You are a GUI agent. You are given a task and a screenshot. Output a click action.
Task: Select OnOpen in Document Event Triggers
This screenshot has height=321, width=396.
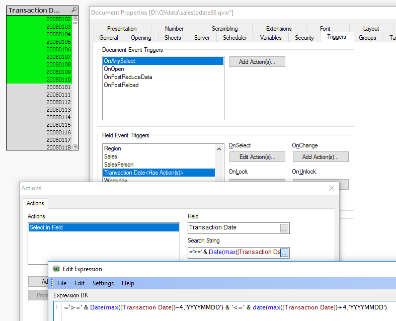point(114,69)
